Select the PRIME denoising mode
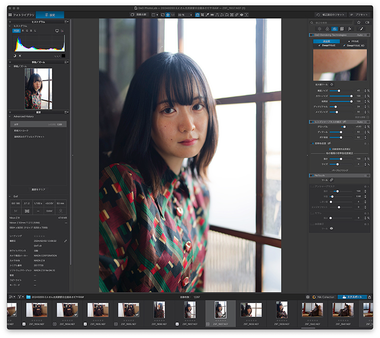The width and height of the screenshot is (380, 338). 353,41
